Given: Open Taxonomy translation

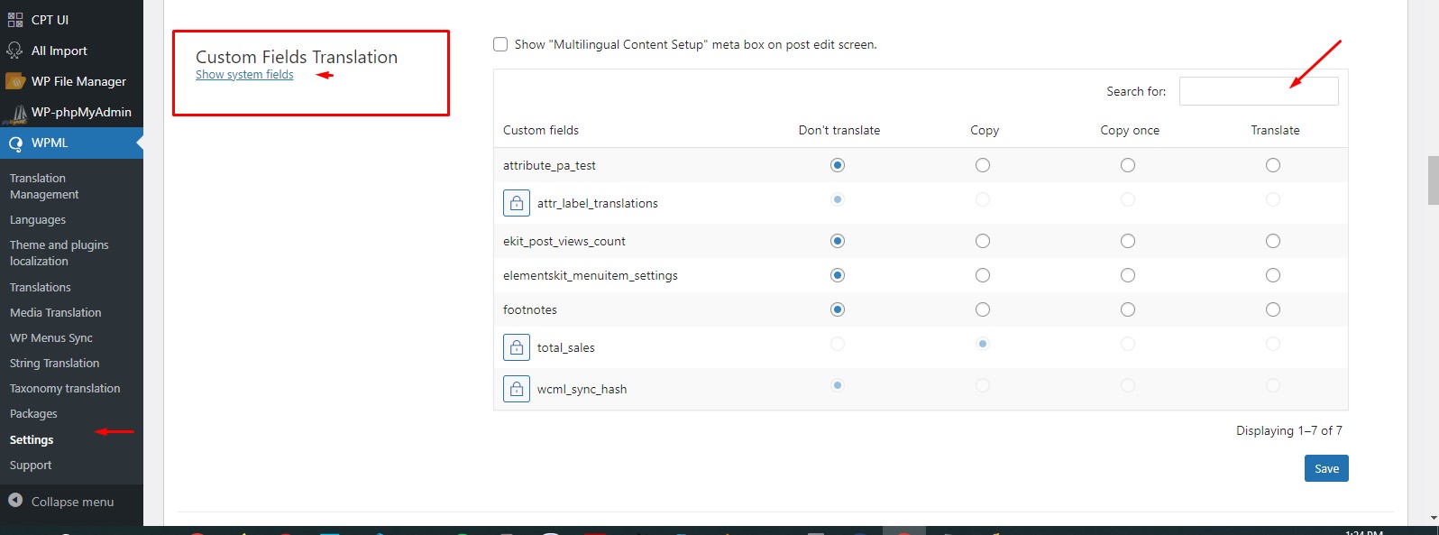Looking at the screenshot, I should coord(65,388).
